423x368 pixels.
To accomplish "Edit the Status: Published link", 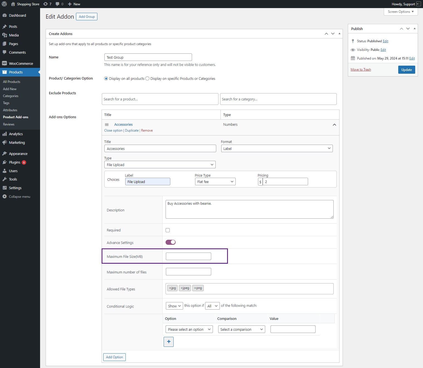I will (385, 41).
